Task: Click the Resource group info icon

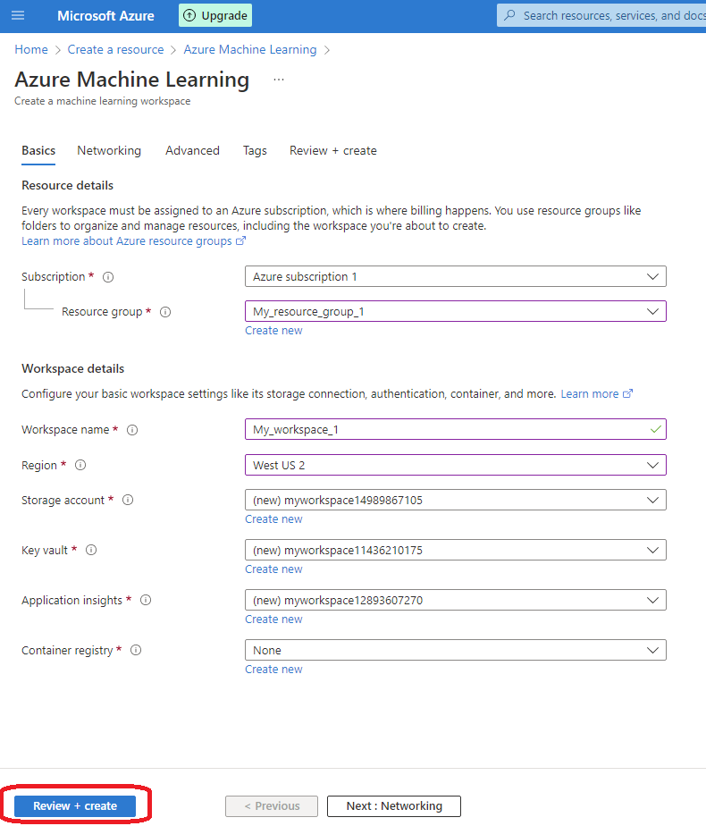Action: [165, 312]
